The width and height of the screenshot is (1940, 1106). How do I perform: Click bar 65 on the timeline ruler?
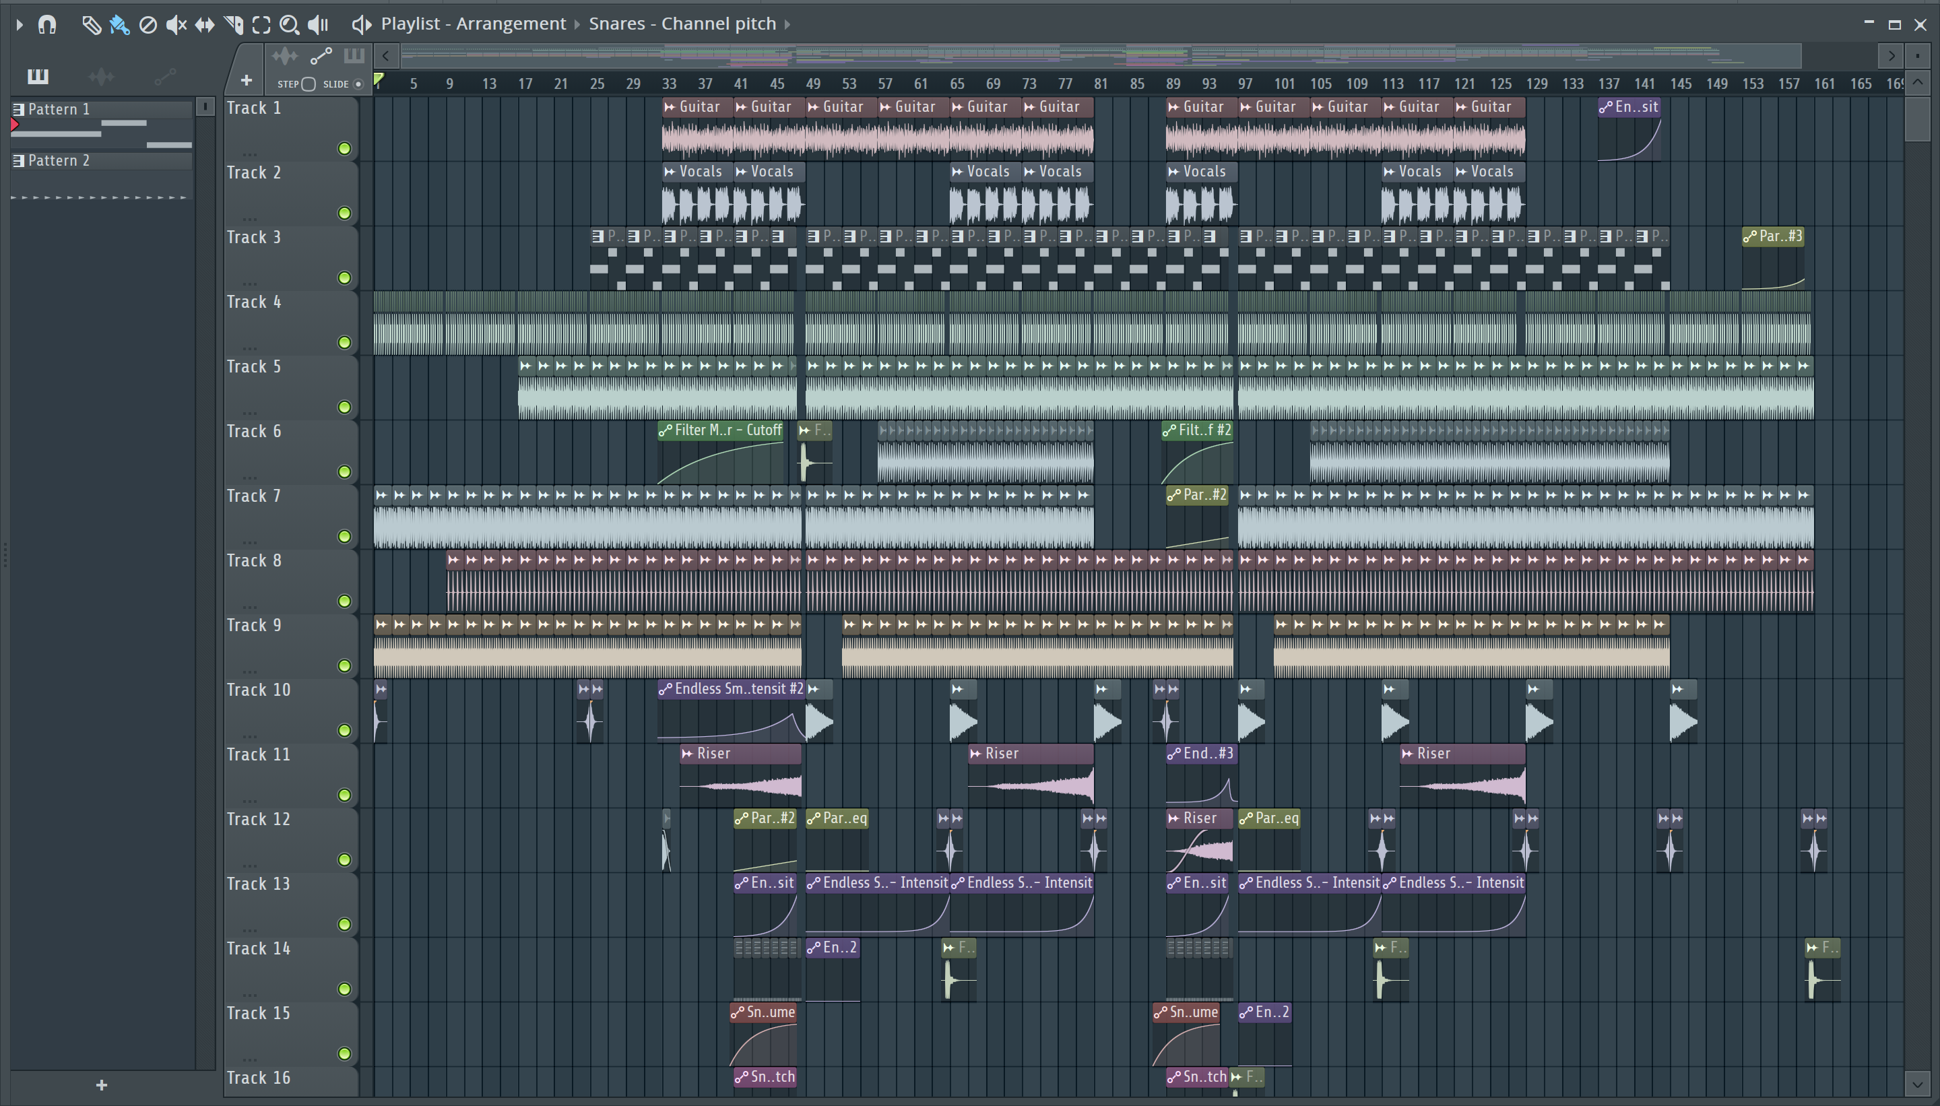coord(957,84)
